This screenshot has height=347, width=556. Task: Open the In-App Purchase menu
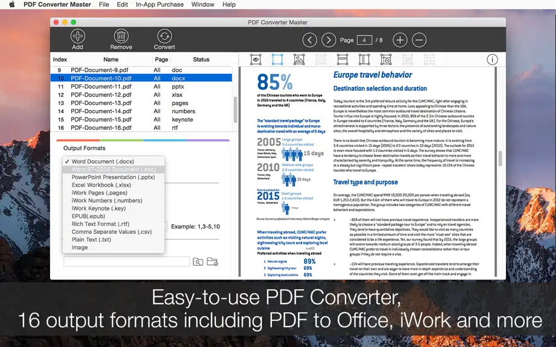click(160, 4)
